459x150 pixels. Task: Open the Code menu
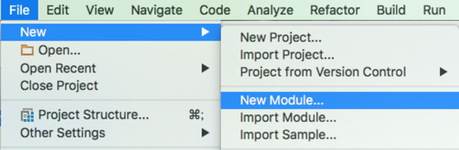[x=215, y=10]
